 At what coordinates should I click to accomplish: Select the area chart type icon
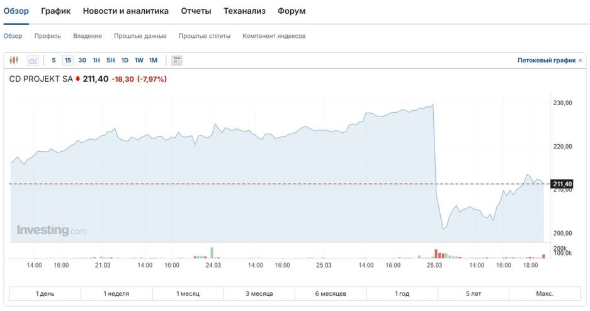(33, 60)
